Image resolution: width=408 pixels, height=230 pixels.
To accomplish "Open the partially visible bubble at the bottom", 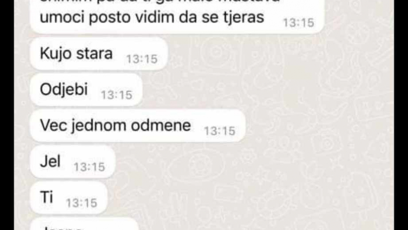I will click(84, 224).
